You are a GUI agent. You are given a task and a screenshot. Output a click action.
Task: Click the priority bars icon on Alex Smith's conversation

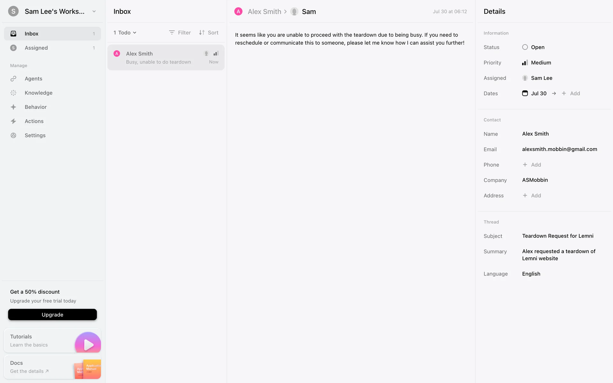click(216, 53)
